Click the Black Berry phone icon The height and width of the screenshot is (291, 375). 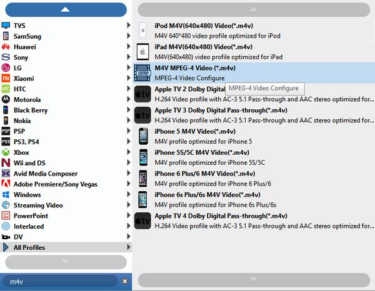click(x=6, y=110)
